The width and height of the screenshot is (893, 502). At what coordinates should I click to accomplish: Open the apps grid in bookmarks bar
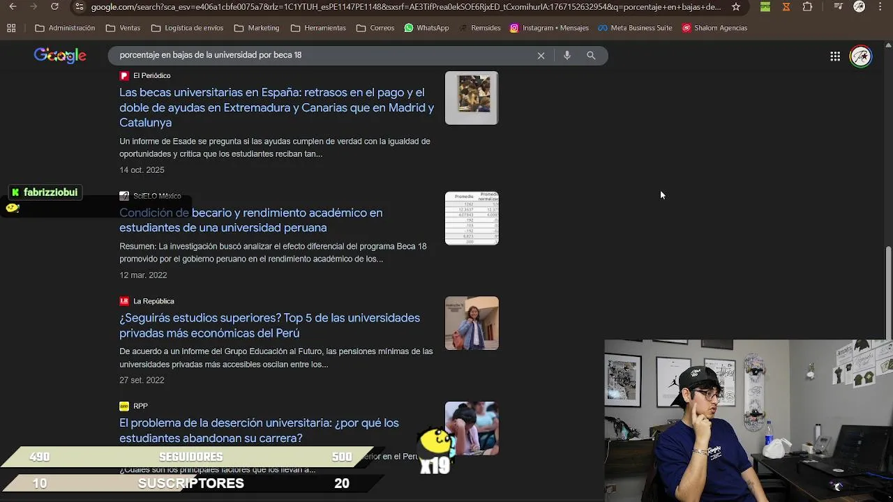(x=11, y=28)
